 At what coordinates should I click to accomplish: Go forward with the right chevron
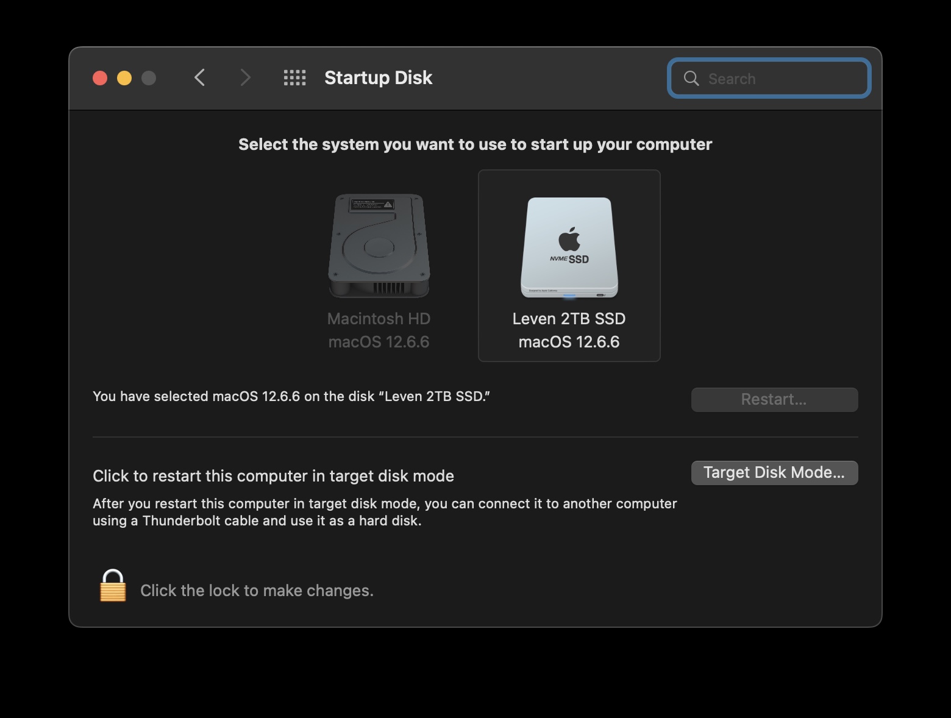pos(245,77)
